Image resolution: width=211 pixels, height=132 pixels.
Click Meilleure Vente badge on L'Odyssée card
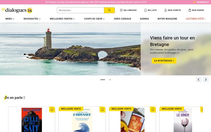71,109
